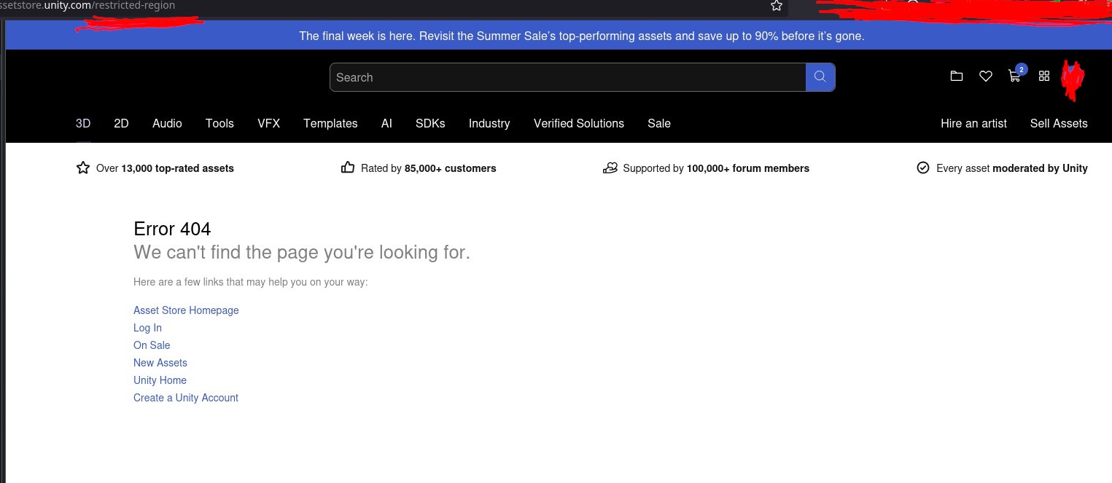Viewport: 1112px width, 483px height.
Task: Follow the New Assets link
Action: point(160,363)
